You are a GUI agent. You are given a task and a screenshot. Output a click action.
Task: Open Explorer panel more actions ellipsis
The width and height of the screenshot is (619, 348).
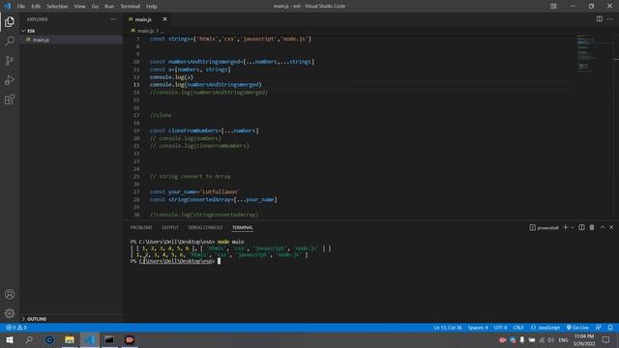pos(113,19)
